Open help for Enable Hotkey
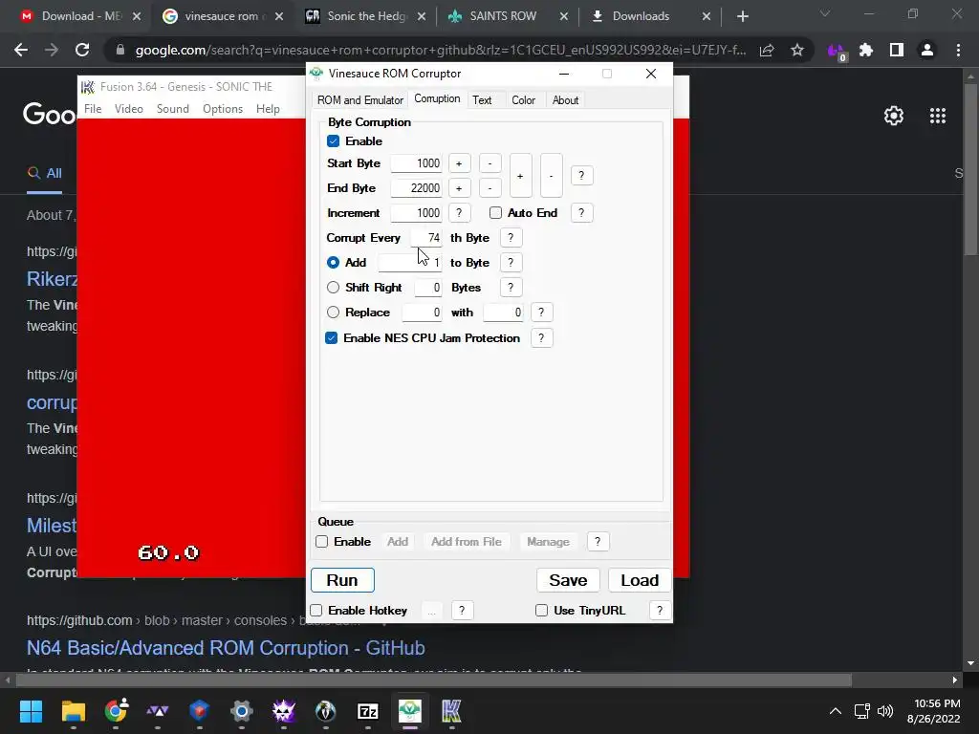This screenshot has height=734, width=979. click(462, 611)
